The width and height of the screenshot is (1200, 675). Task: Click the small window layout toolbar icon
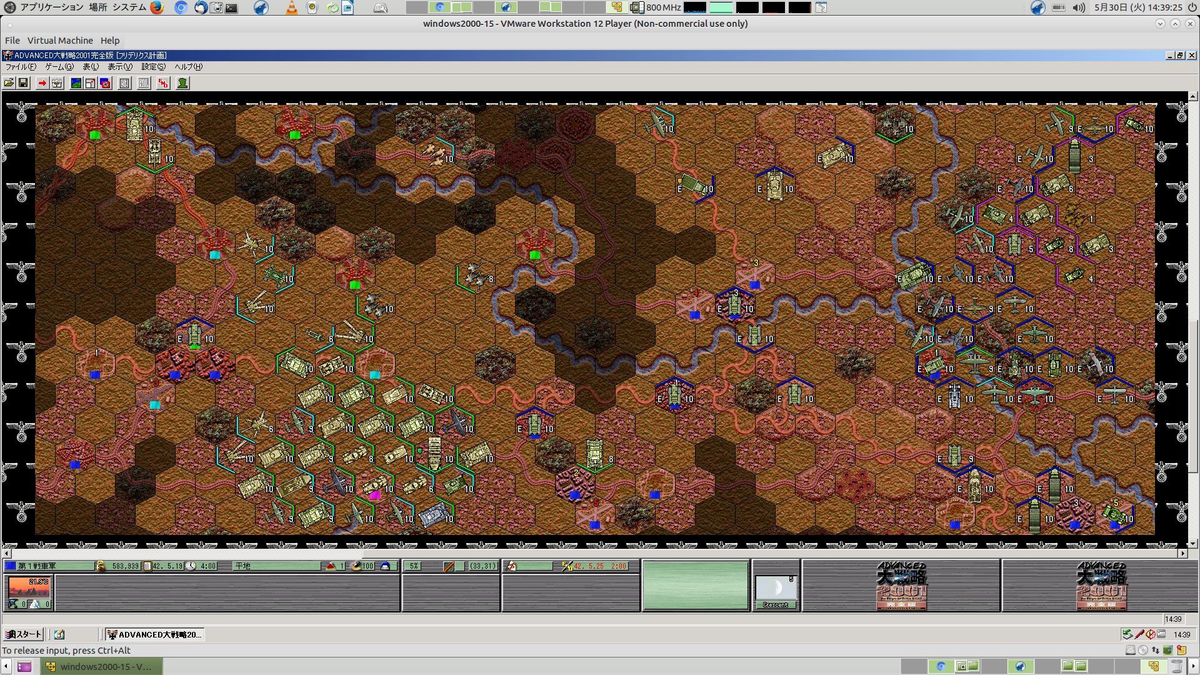[x=91, y=83]
